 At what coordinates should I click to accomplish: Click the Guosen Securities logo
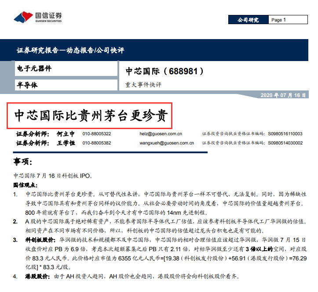(x=38, y=17)
